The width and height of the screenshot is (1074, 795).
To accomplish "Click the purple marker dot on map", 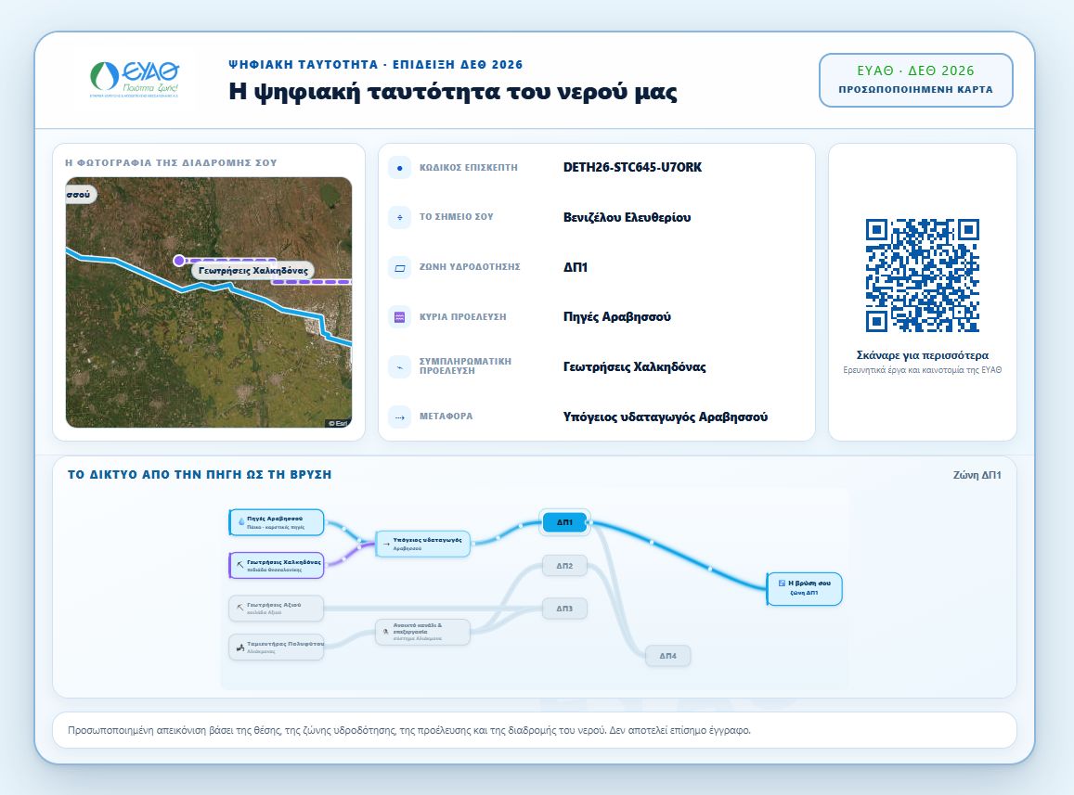I will click(179, 260).
